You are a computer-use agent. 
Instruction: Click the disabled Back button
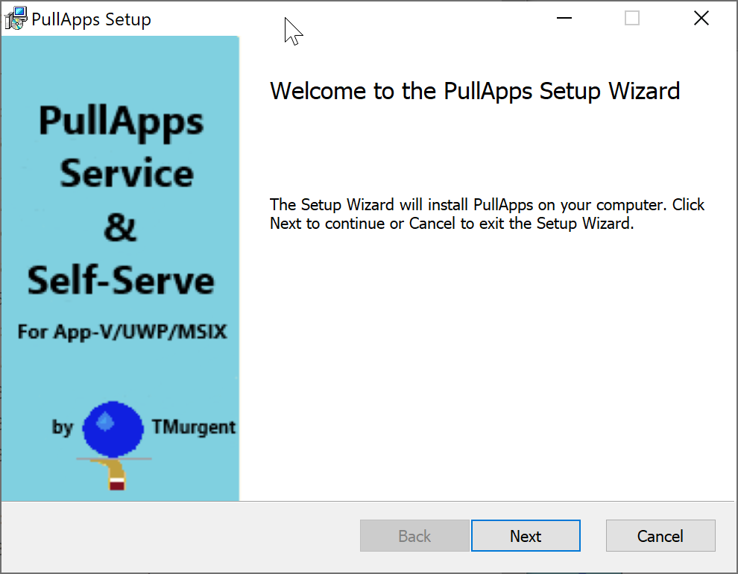(x=414, y=536)
